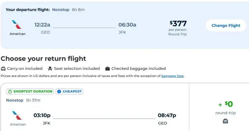This screenshot has height=131, width=249.
Task: Click the seat selection included icon
Action: [50, 69]
